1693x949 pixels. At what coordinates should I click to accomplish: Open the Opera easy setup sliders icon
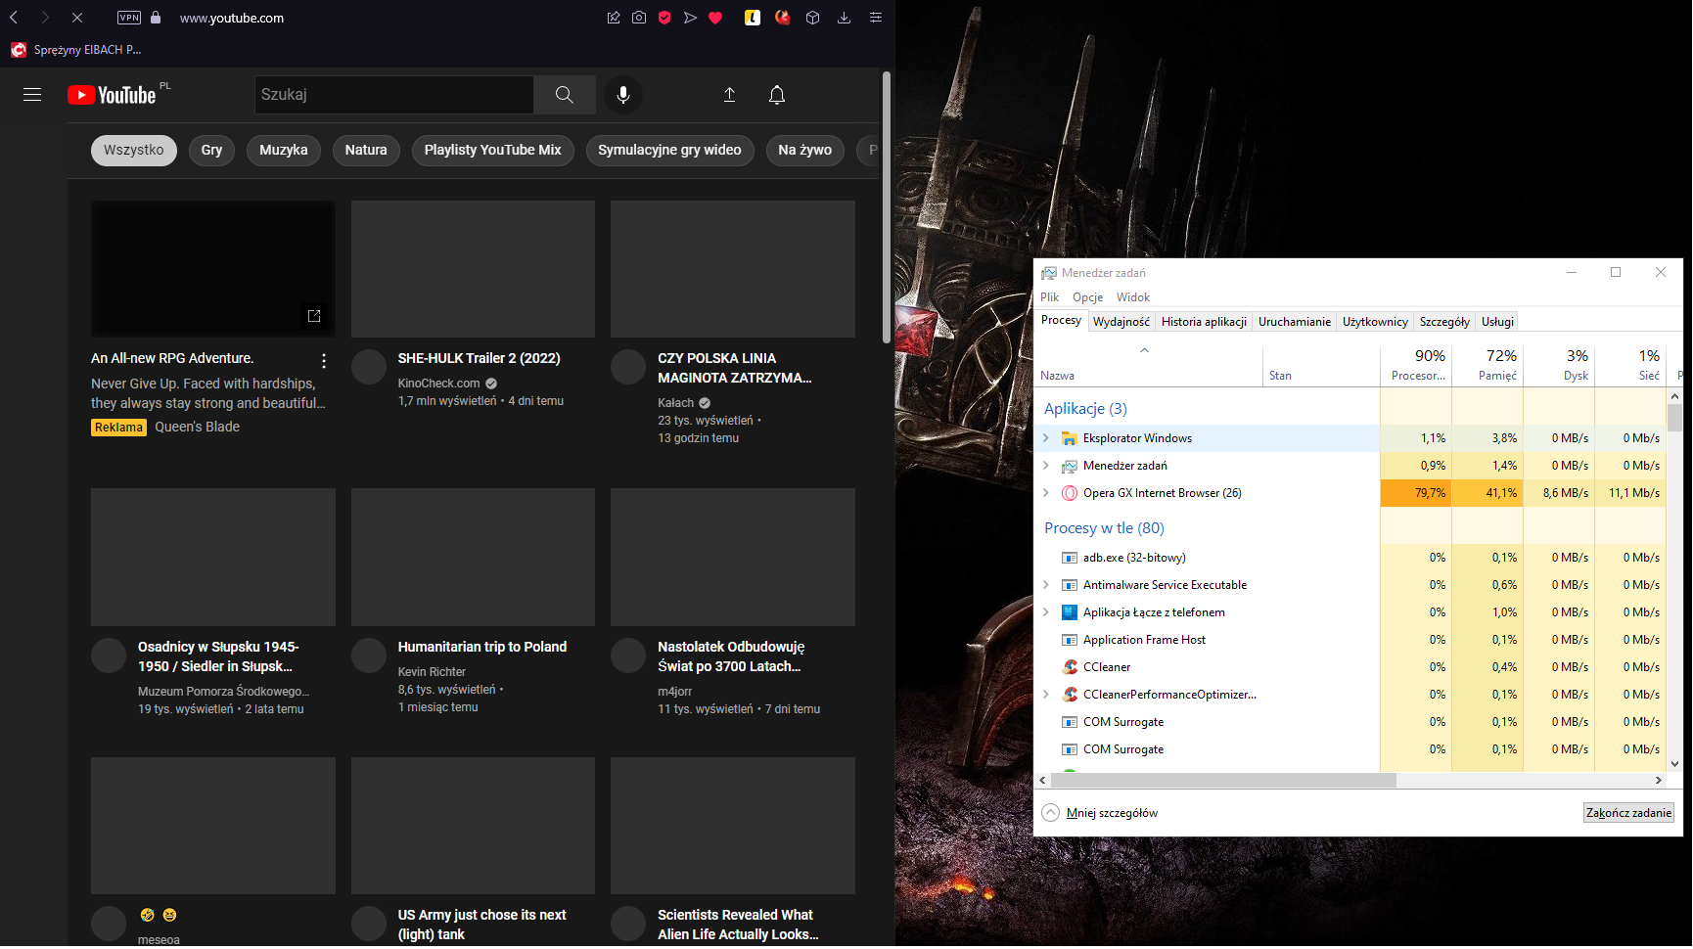click(876, 18)
